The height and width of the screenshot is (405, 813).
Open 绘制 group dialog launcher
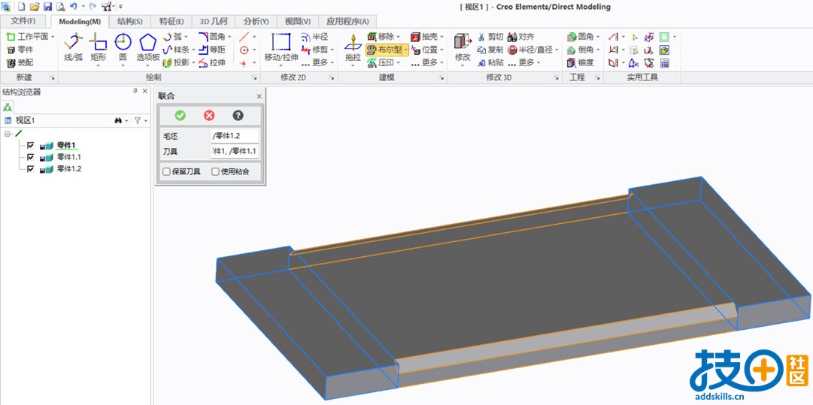click(x=255, y=77)
